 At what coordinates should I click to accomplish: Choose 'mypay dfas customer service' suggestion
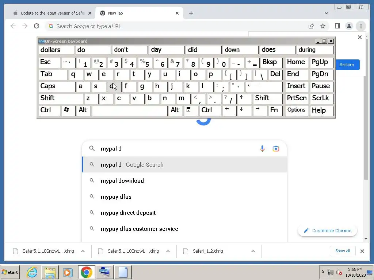point(184,229)
